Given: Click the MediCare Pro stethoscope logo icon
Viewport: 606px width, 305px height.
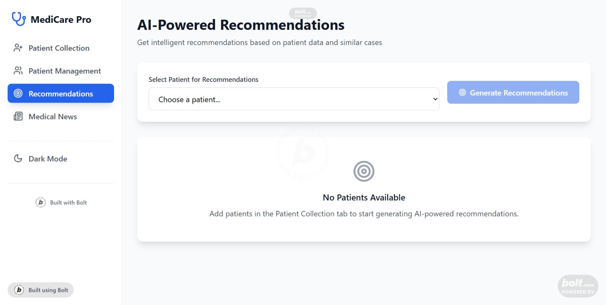Looking at the screenshot, I should pos(19,19).
